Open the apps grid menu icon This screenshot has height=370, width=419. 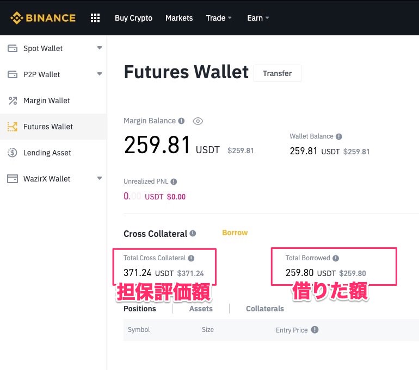[x=95, y=18]
